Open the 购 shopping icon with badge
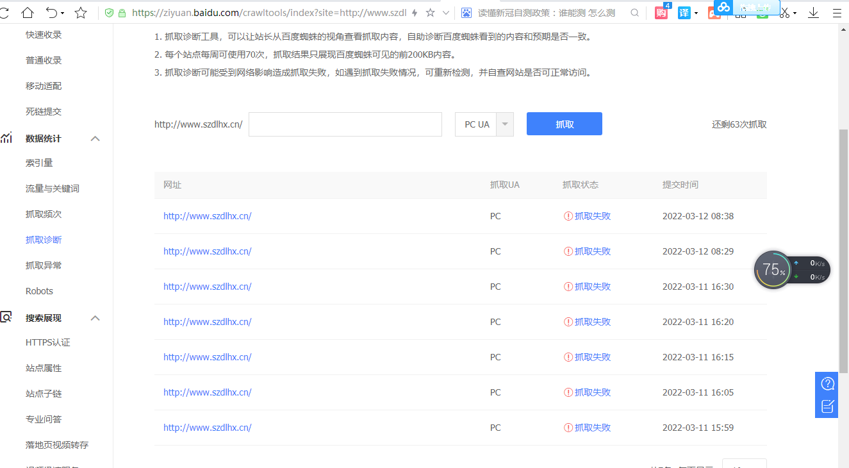This screenshot has width=849, height=468. 660,12
